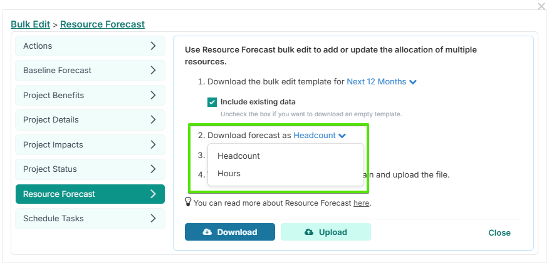Open the Resource Forecast 'here' link
Viewport: 549px width, 265px height.
[x=361, y=203]
